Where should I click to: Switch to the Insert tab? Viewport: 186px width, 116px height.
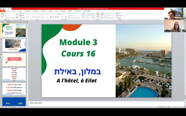(x=14, y=11)
